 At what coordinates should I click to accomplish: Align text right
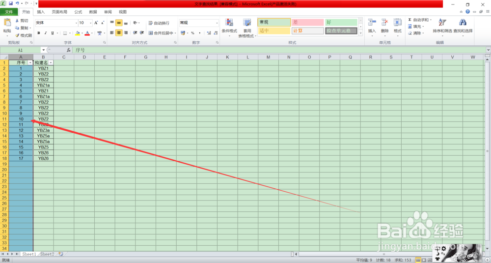click(126, 32)
